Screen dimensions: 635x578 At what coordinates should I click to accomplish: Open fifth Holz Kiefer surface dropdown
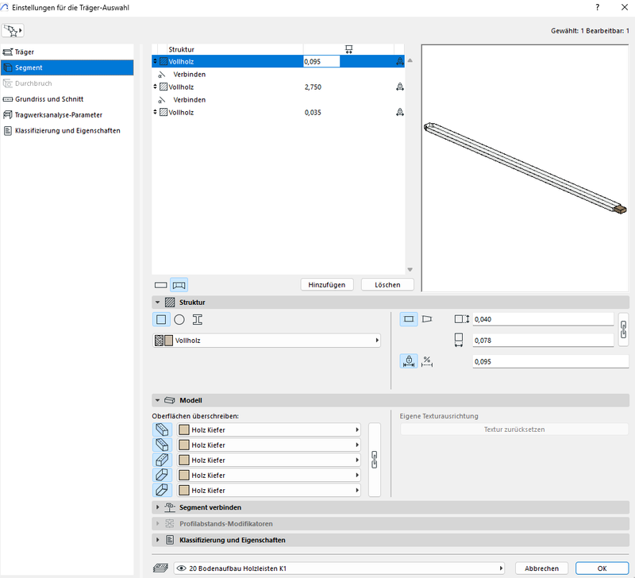pyautogui.click(x=269, y=490)
